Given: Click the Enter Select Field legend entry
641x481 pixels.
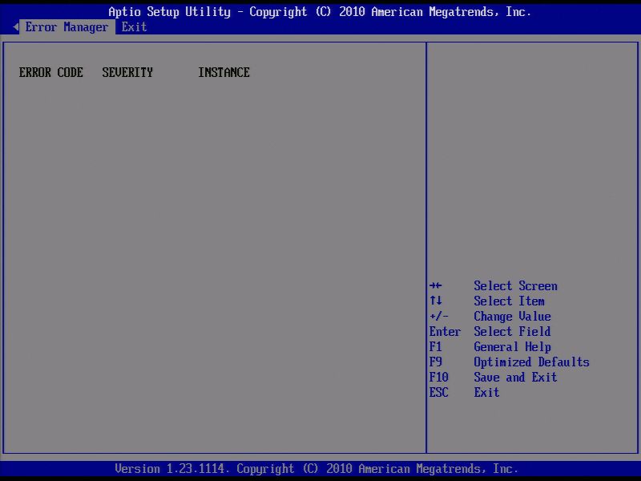Looking at the screenshot, I should (x=512, y=331).
